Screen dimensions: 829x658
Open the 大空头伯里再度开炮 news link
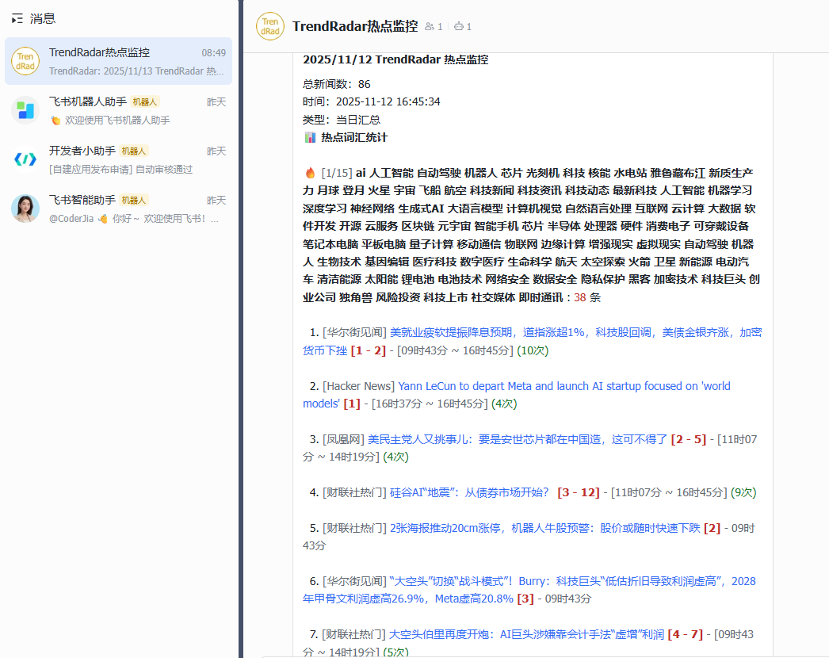coord(526,634)
